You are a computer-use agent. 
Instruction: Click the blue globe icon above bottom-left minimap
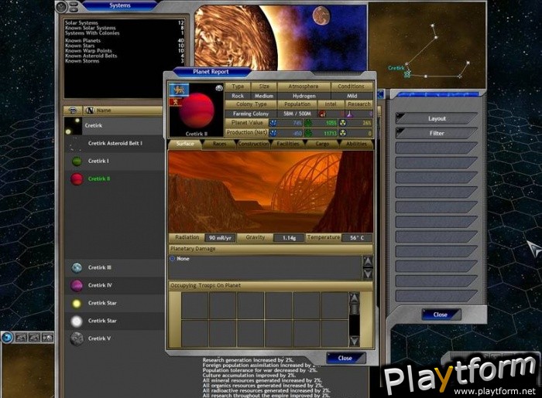point(7,337)
